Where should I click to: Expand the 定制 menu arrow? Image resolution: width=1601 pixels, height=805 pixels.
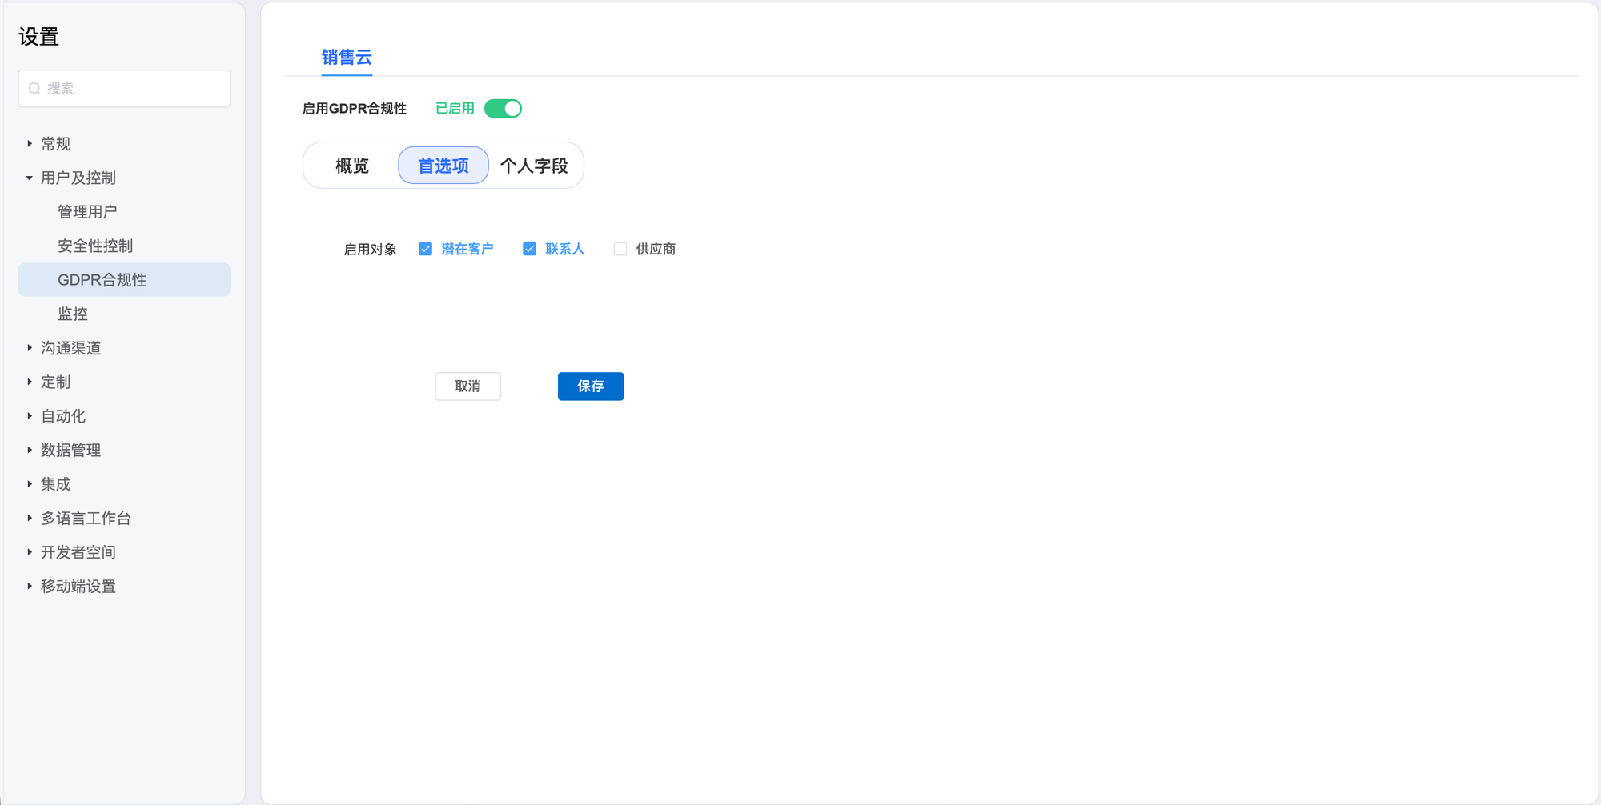(x=30, y=382)
